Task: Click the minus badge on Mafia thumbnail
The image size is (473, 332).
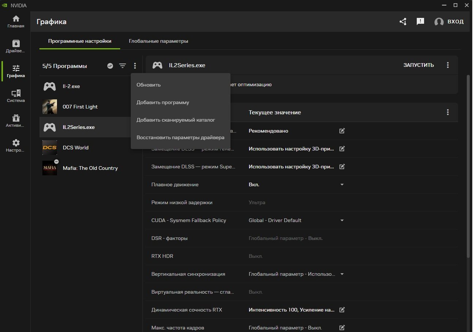Action: click(56, 161)
